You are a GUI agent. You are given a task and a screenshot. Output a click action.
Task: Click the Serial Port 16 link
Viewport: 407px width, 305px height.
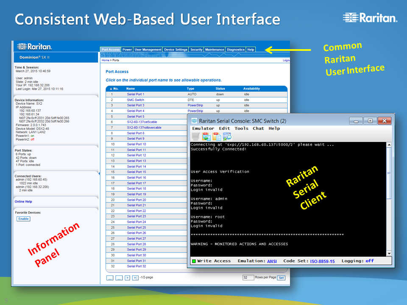137,177
